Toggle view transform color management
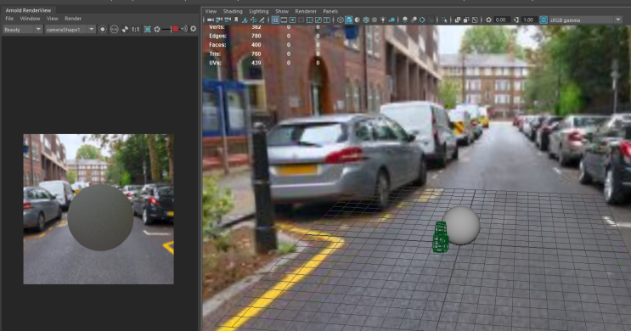The image size is (631, 331). click(x=544, y=20)
